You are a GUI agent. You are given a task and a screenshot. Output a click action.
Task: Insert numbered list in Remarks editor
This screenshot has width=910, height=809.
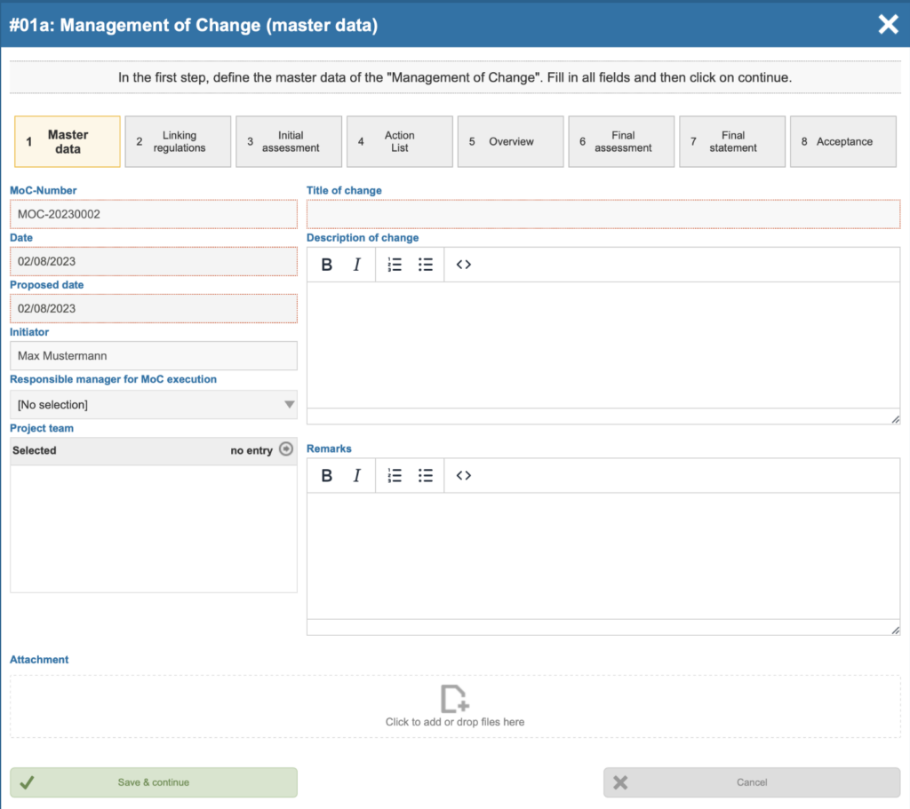click(x=395, y=475)
